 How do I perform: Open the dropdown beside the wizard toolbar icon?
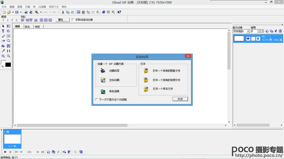tap(41, 12)
